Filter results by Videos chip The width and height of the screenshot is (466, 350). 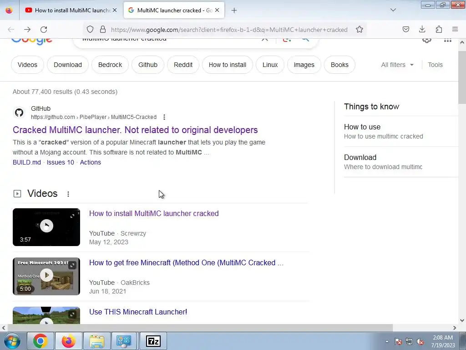[27, 65]
